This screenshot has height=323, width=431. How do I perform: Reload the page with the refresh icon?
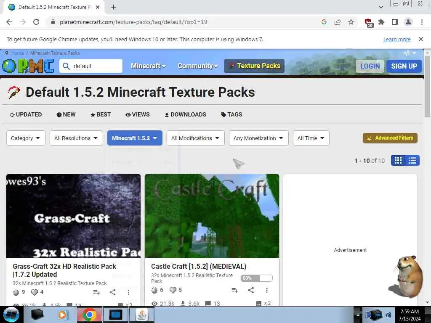pyautogui.click(x=36, y=22)
